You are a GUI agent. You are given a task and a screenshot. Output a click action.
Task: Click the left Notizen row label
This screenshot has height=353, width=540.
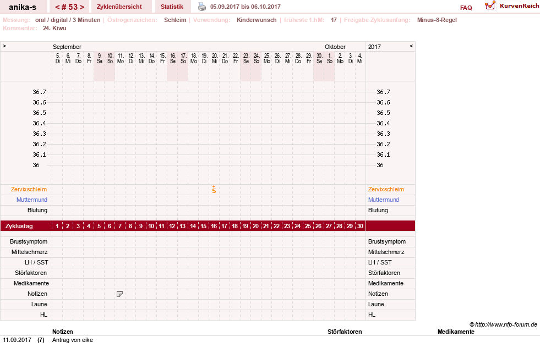[37, 294]
